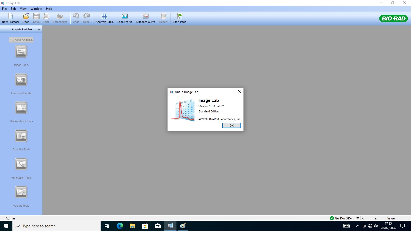Expand the Gel Doc XR+ instrument dropdown
Image resolution: width=411 pixels, height=231 pixels.
point(358,218)
